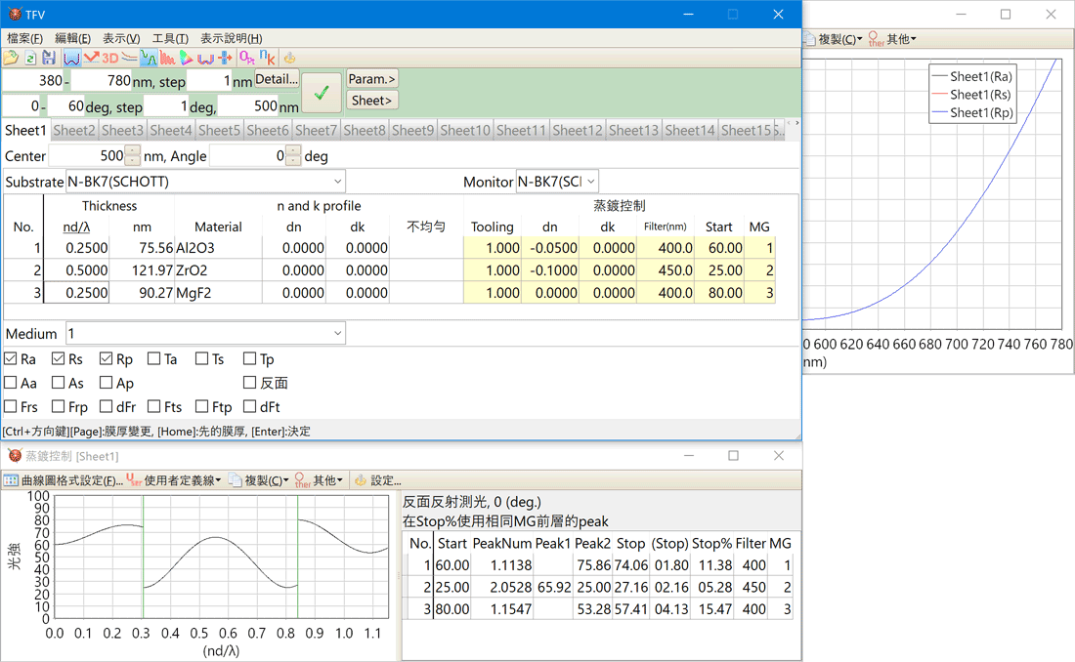The width and height of the screenshot is (1075, 662).
Task: Open the 工具(T) menu
Action: [170, 38]
